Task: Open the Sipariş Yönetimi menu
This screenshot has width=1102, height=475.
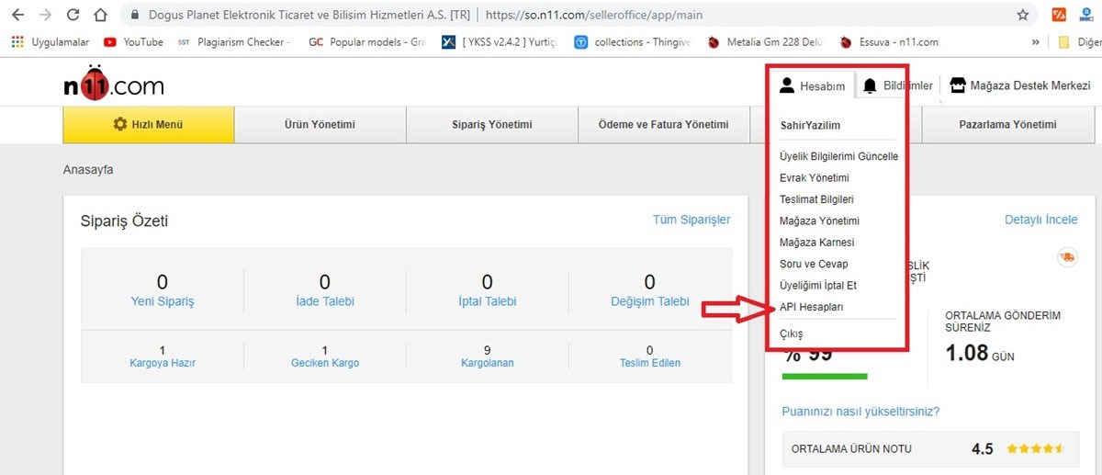Action: tap(491, 125)
